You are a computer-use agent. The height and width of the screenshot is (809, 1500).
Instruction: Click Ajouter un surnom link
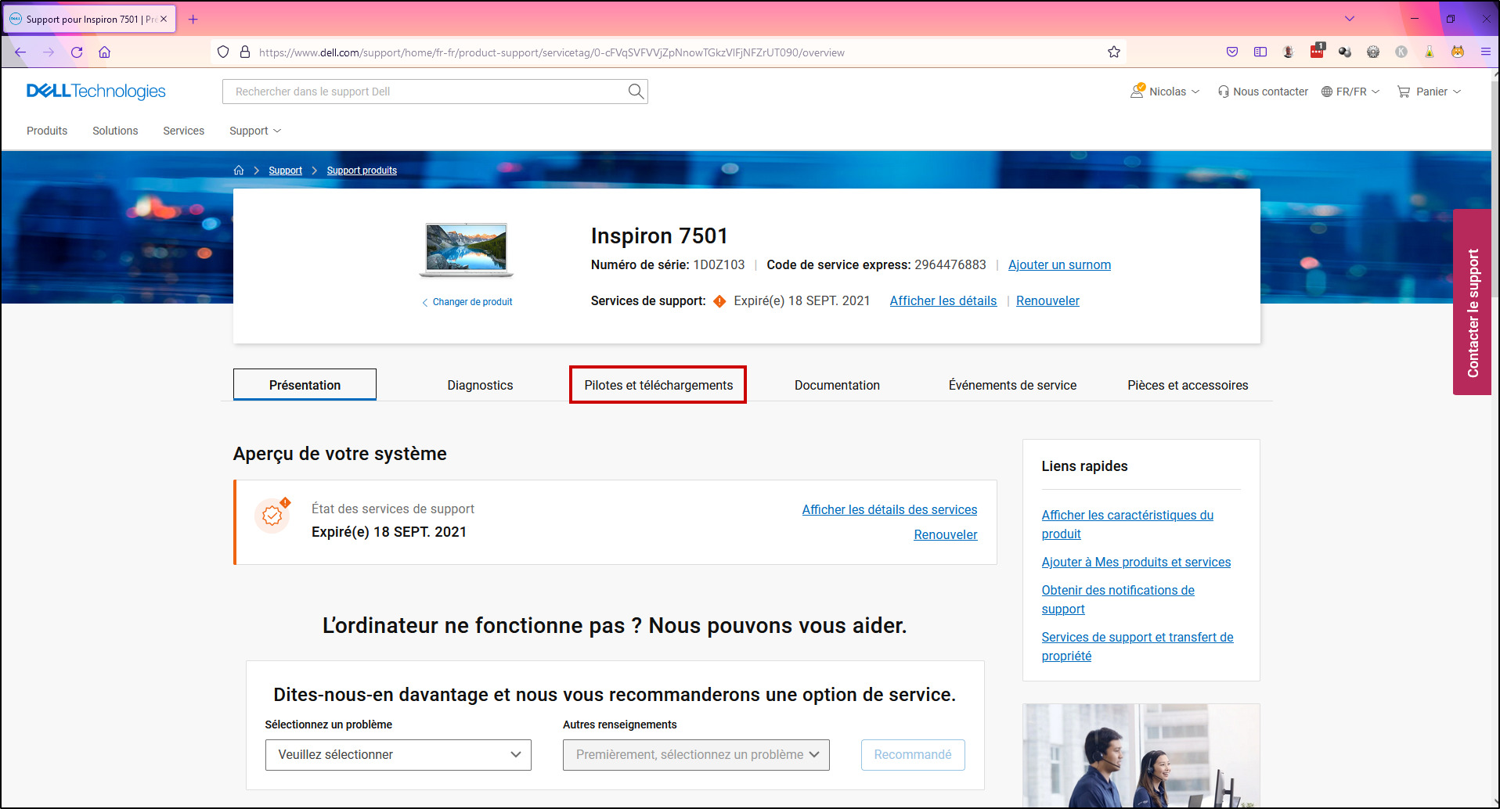click(1059, 265)
